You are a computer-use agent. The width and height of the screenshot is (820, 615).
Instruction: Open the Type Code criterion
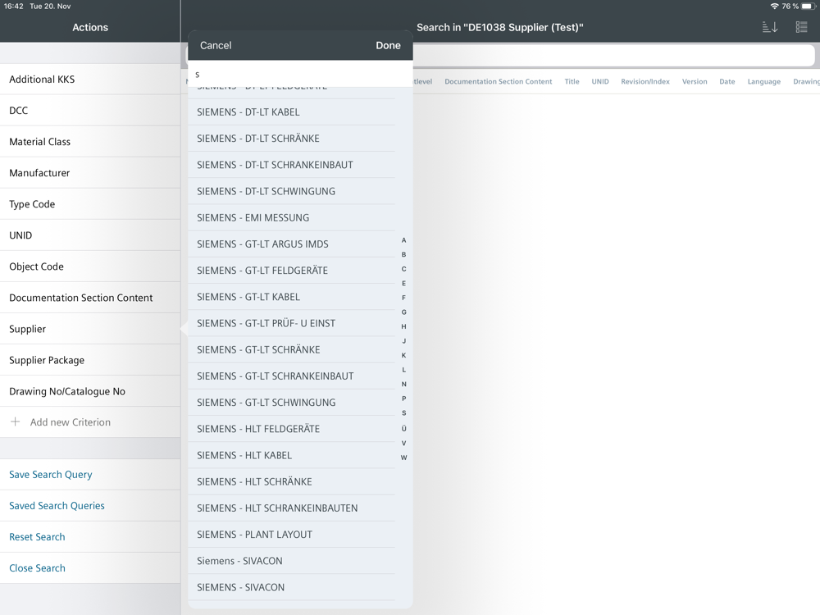(x=90, y=204)
